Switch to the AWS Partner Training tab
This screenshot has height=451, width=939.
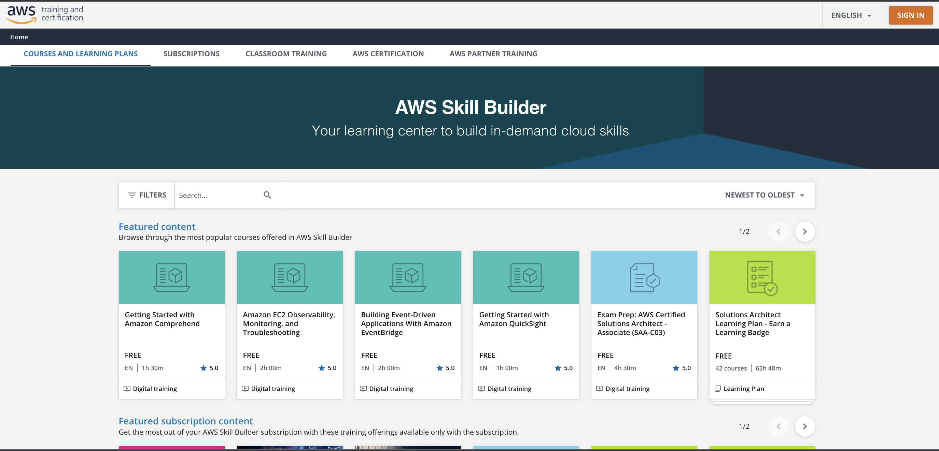click(493, 54)
